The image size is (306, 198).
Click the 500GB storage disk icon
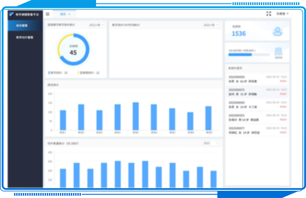(278, 52)
